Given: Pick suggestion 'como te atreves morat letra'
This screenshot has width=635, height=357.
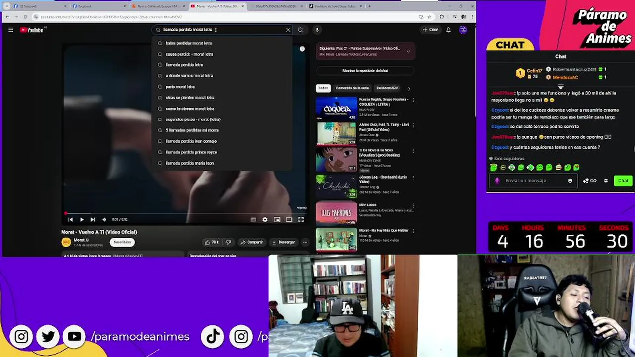Looking at the screenshot, I should point(222,109).
